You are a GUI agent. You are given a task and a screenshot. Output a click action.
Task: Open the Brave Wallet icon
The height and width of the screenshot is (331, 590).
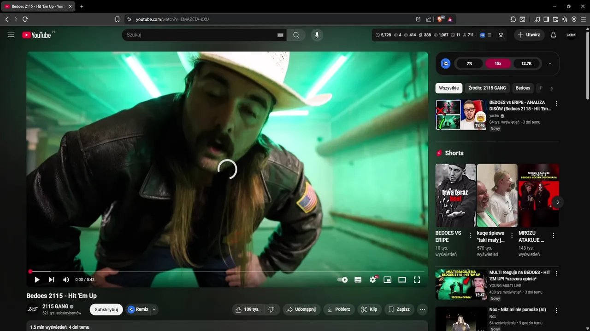pyautogui.click(x=555, y=19)
